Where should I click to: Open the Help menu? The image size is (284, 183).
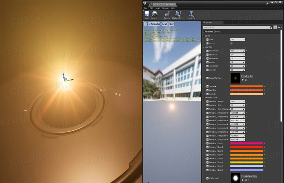(173, 8)
